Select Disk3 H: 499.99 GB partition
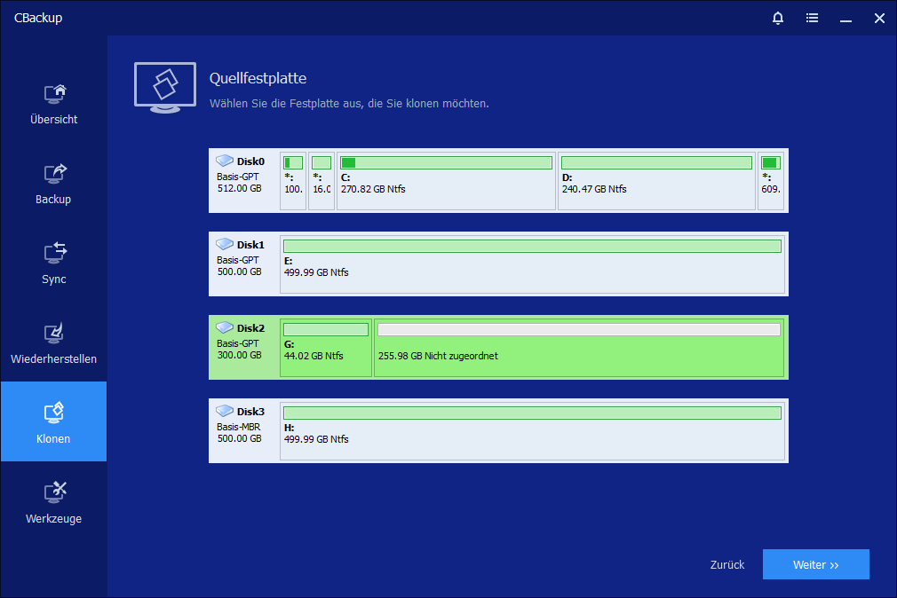Screen dimensions: 897x598 pyautogui.click(x=532, y=431)
